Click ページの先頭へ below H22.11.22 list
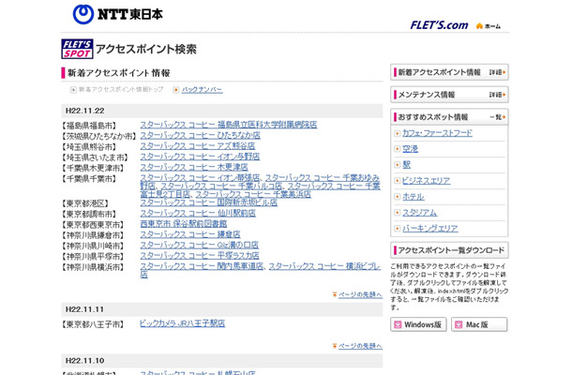The image size is (572, 375). pyautogui.click(x=360, y=294)
